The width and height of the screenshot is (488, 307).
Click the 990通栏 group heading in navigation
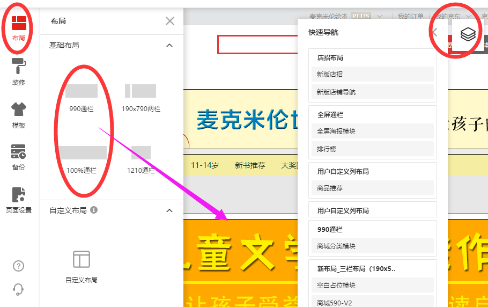pos(330,230)
